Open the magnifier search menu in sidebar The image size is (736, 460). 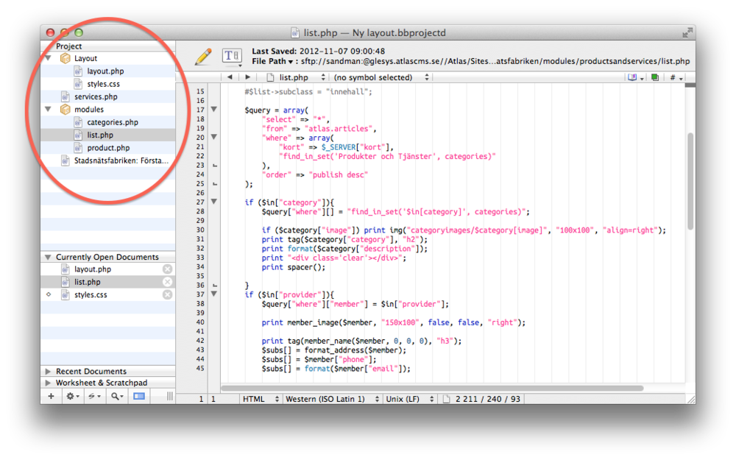pyautogui.click(x=117, y=396)
